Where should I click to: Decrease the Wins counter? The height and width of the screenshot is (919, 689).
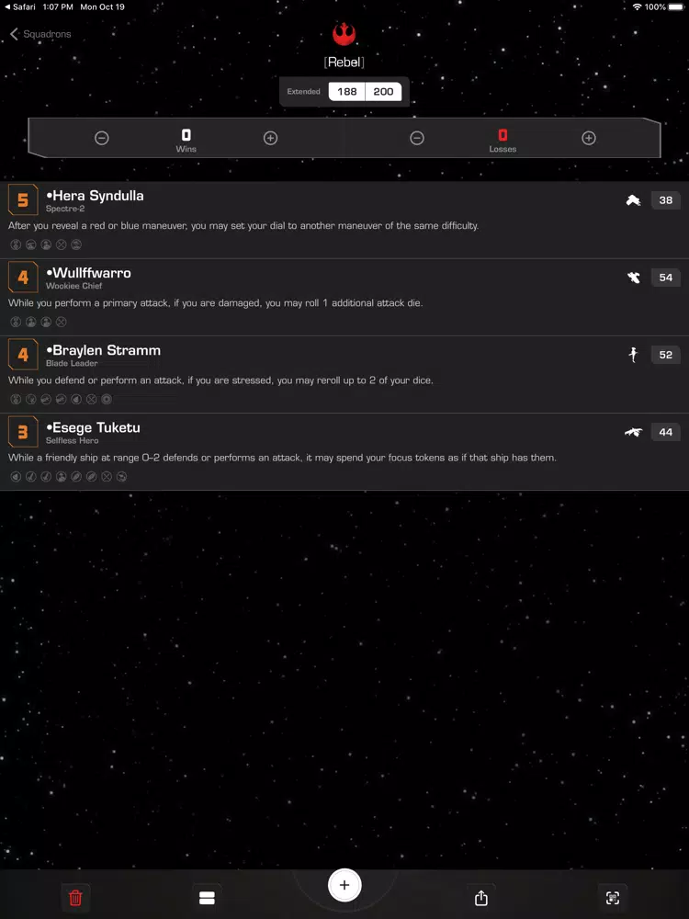click(x=102, y=139)
